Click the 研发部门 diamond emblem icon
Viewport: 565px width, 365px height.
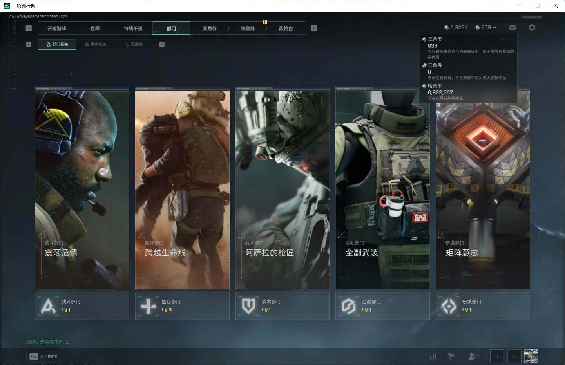click(449, 306)
